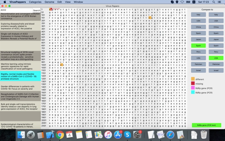Open 'Single-cell Analysis of ACE2 Expression' paper
This screenshot has width=225, height=141.
(20, 36)
